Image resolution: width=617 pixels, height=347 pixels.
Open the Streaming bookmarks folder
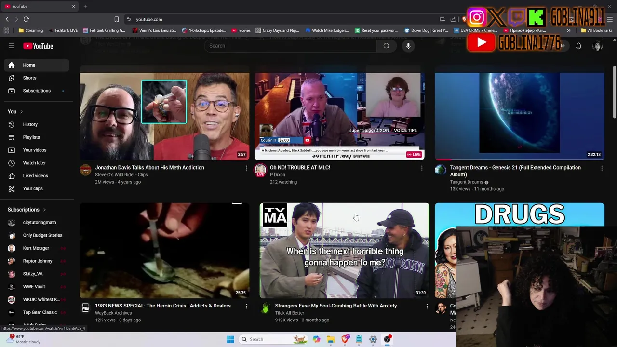(31, 30)
